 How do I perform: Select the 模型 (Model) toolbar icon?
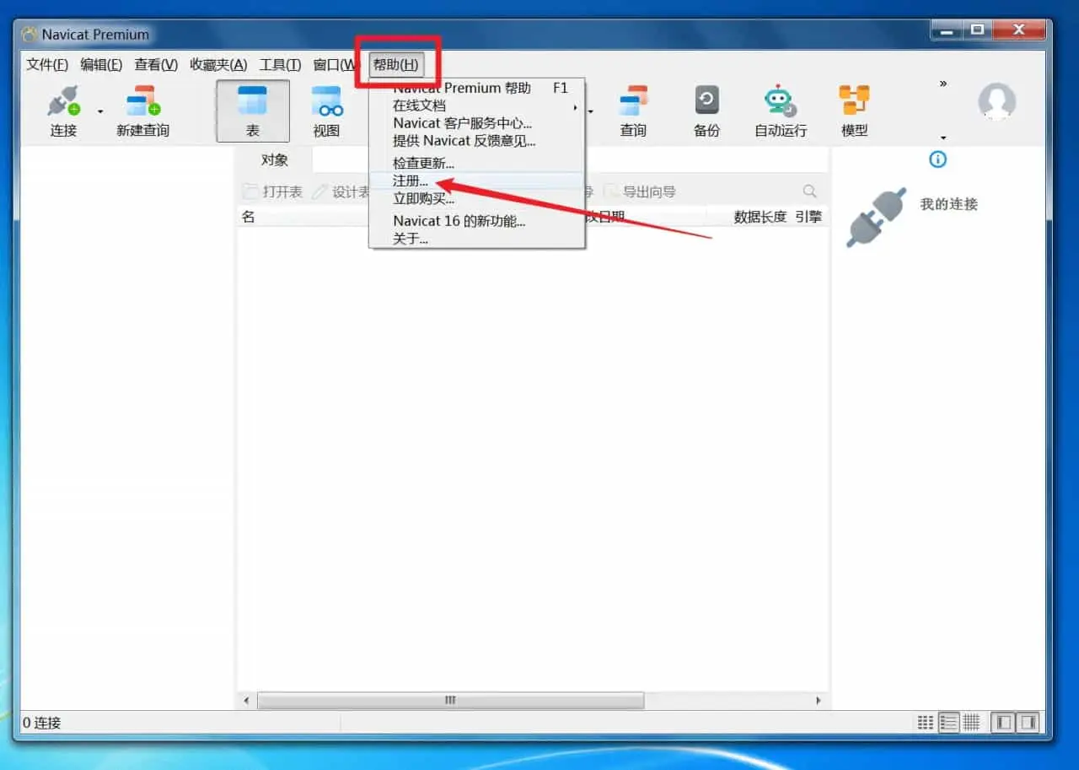[x=854, y=101]
